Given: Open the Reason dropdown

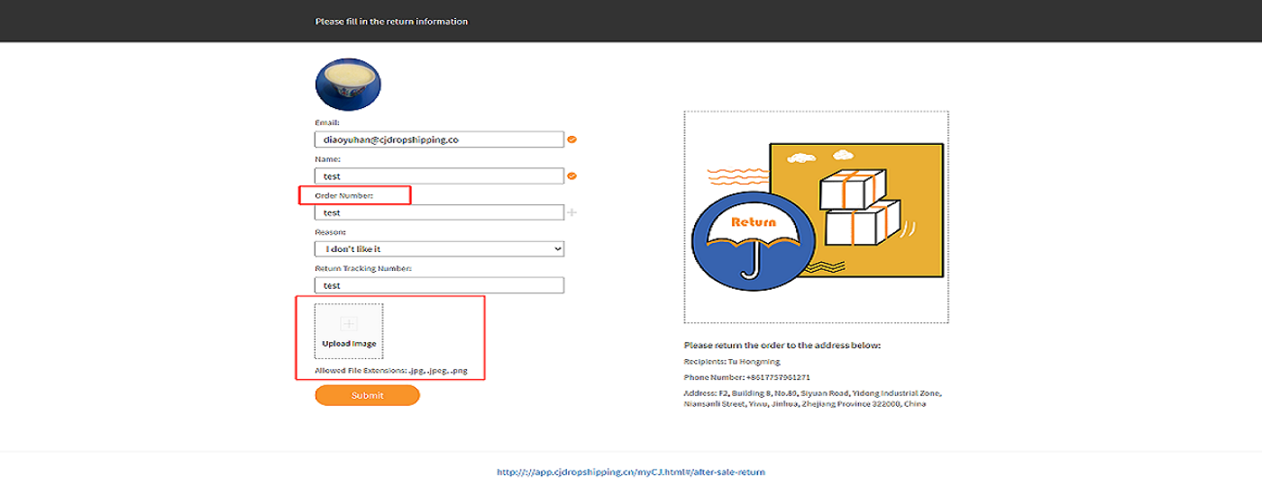Looking at the screenshot, I should pos(438,248).
